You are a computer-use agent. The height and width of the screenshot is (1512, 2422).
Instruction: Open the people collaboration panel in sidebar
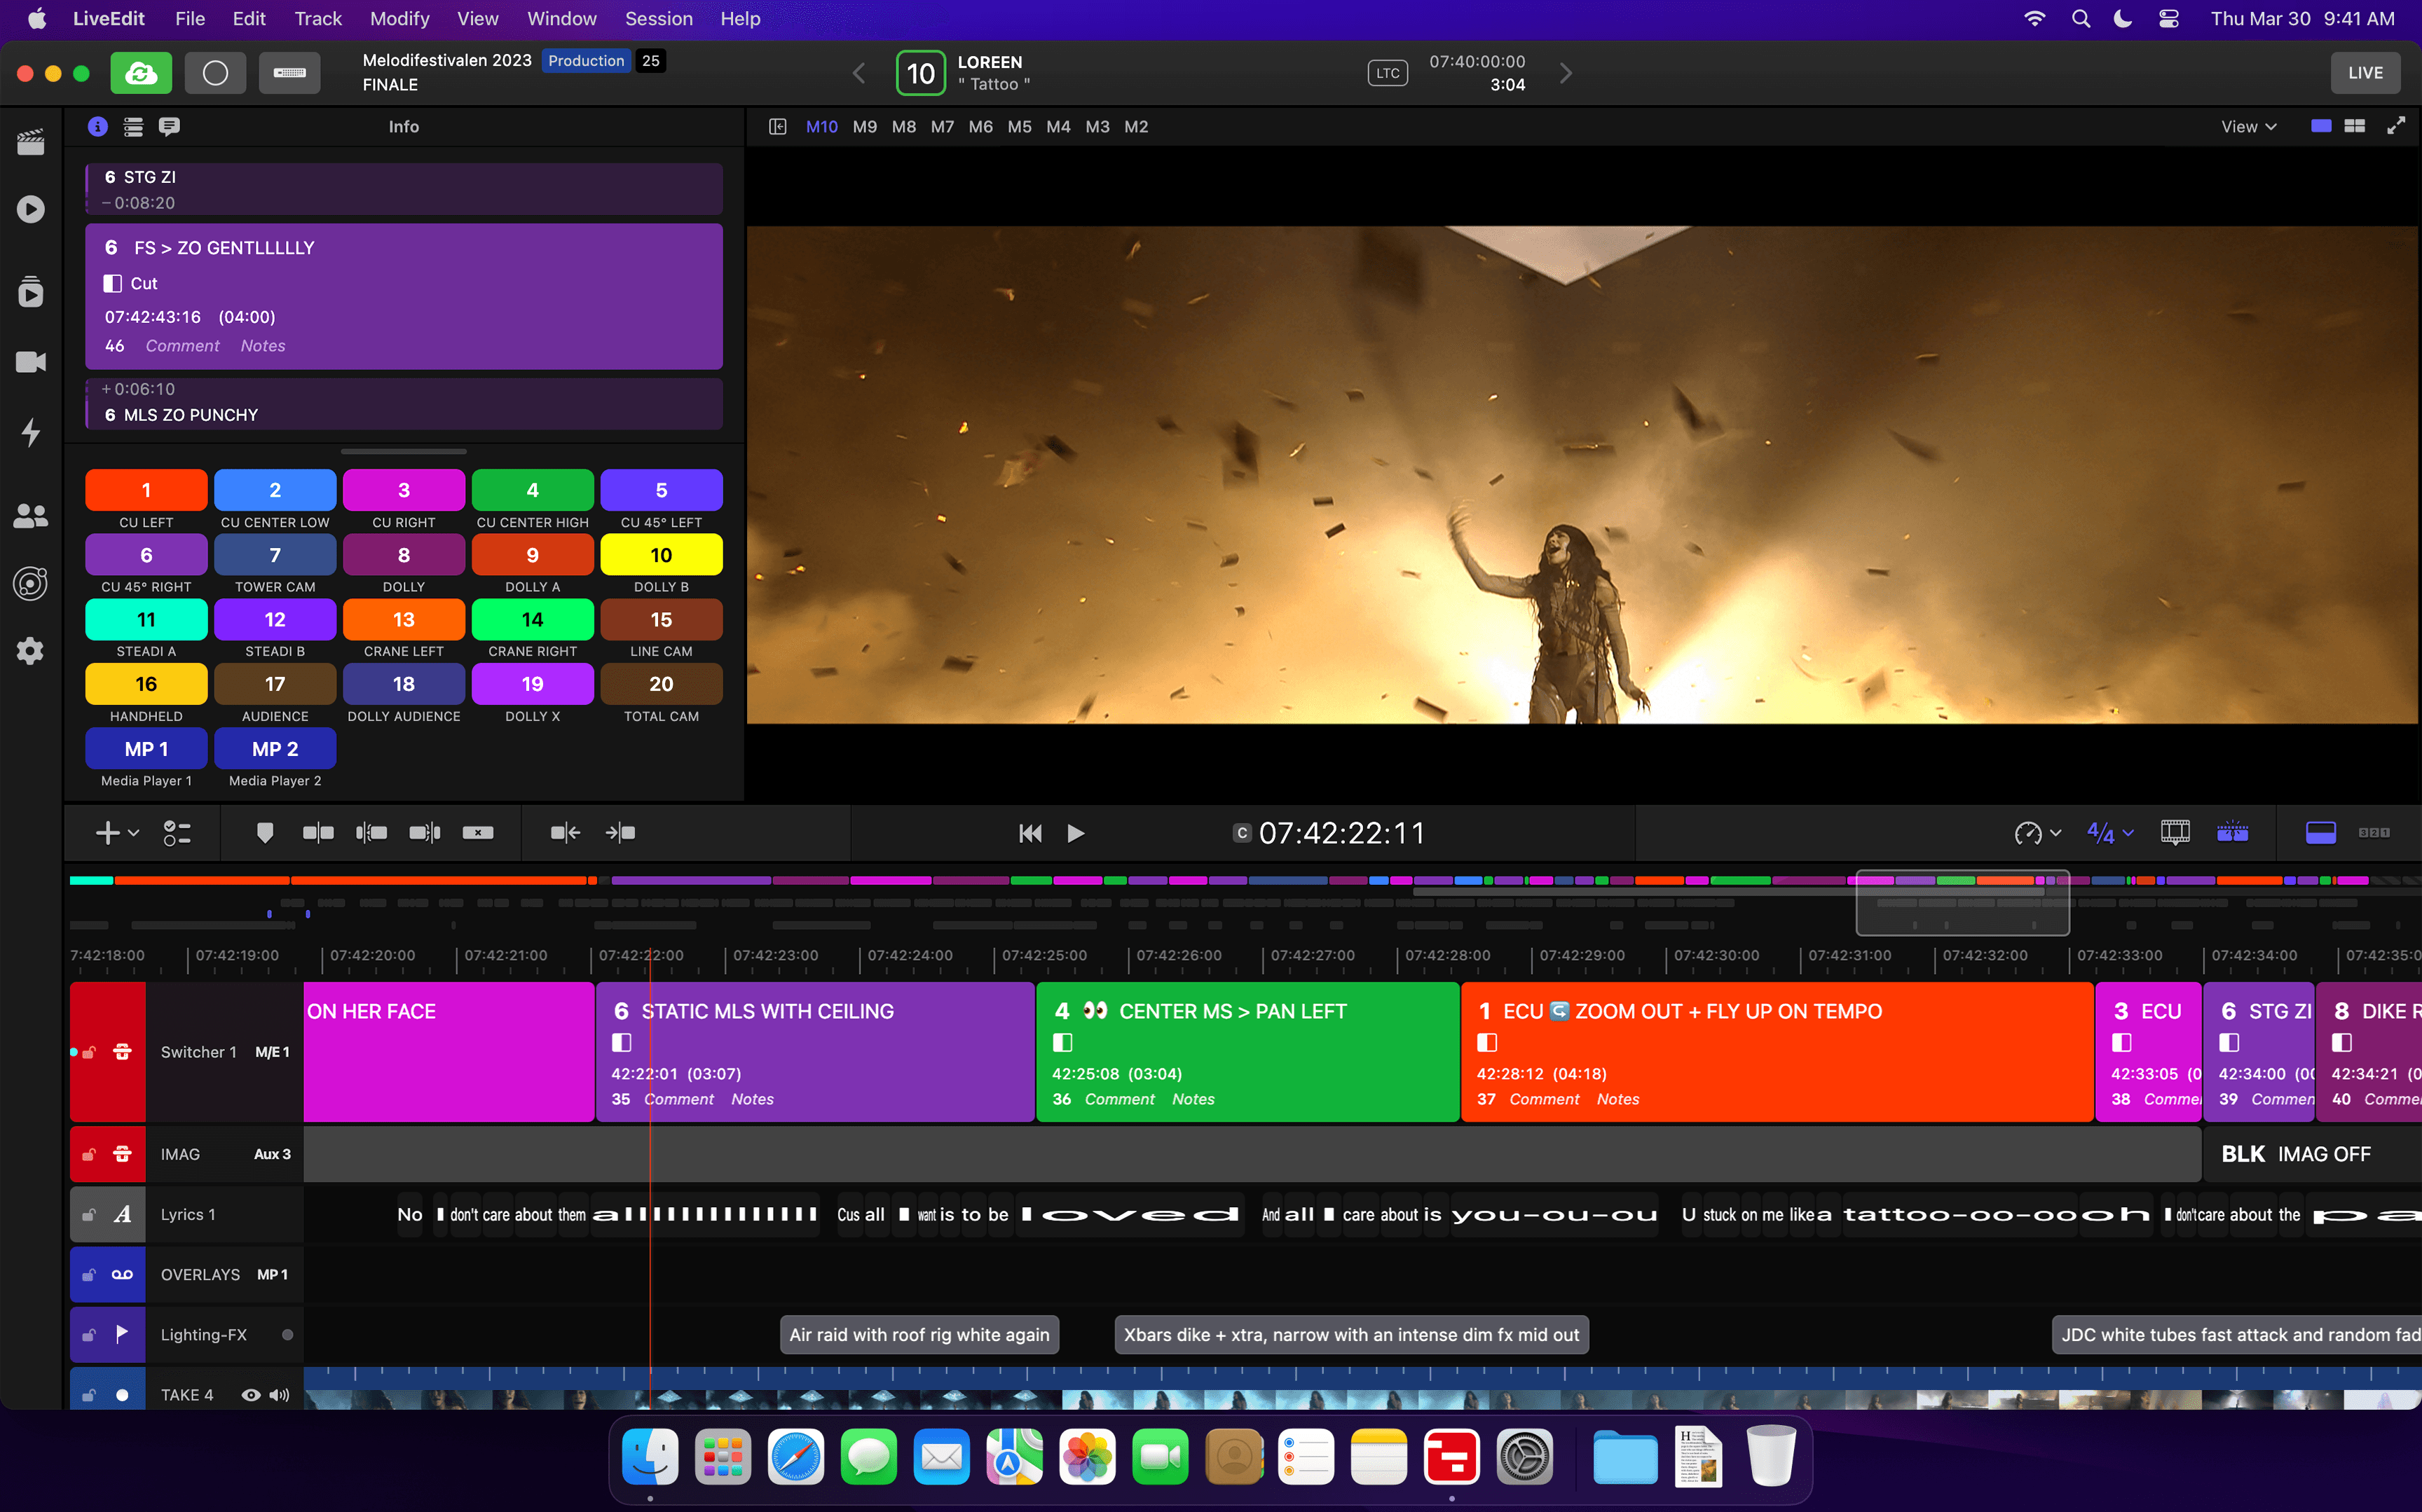click(30, 515)
